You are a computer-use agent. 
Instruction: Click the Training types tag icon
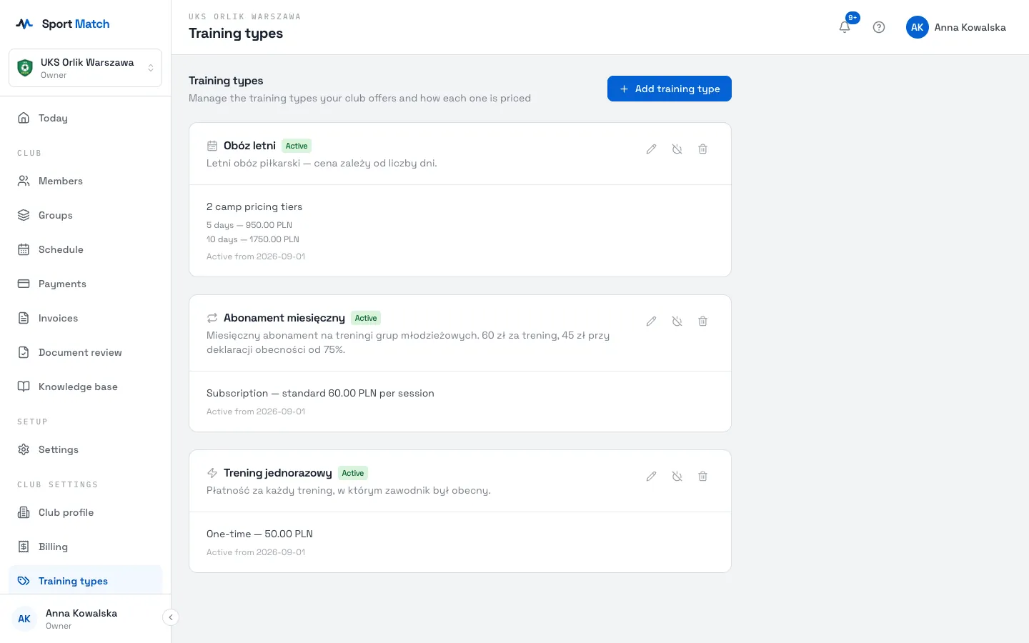24,581
